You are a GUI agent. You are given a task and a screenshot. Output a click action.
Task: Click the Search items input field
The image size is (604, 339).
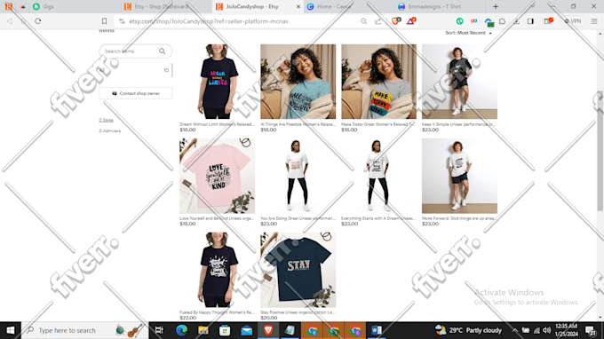(129, 51)
